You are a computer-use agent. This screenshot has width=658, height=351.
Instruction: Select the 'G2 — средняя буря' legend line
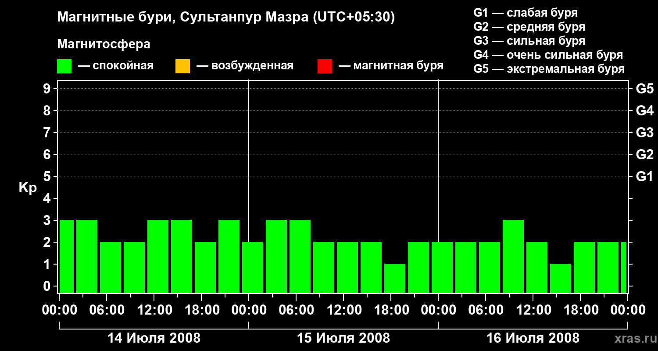[x=529, y=27]
